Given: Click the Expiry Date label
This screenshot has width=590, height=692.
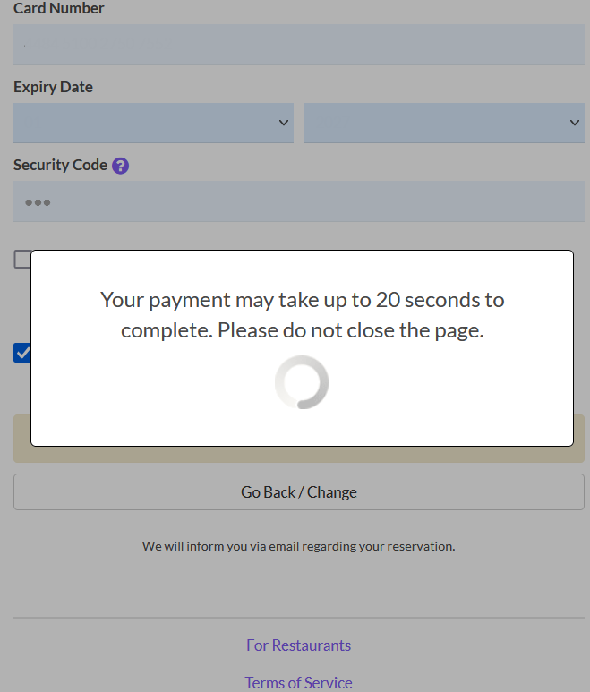Looking at the screenshot, I should pyautogui.click(x=54, y=87).
